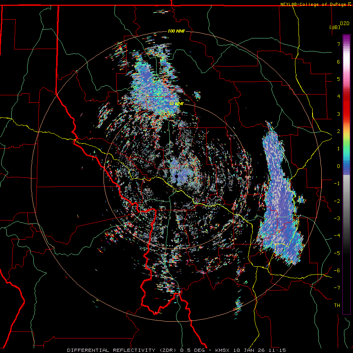Click the 11:15 timestamp in caption

[x=277, y=350]
